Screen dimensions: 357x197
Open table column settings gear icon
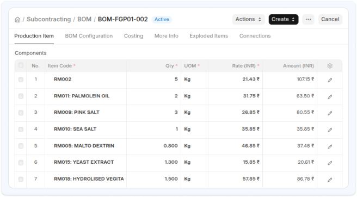[330, 66]
